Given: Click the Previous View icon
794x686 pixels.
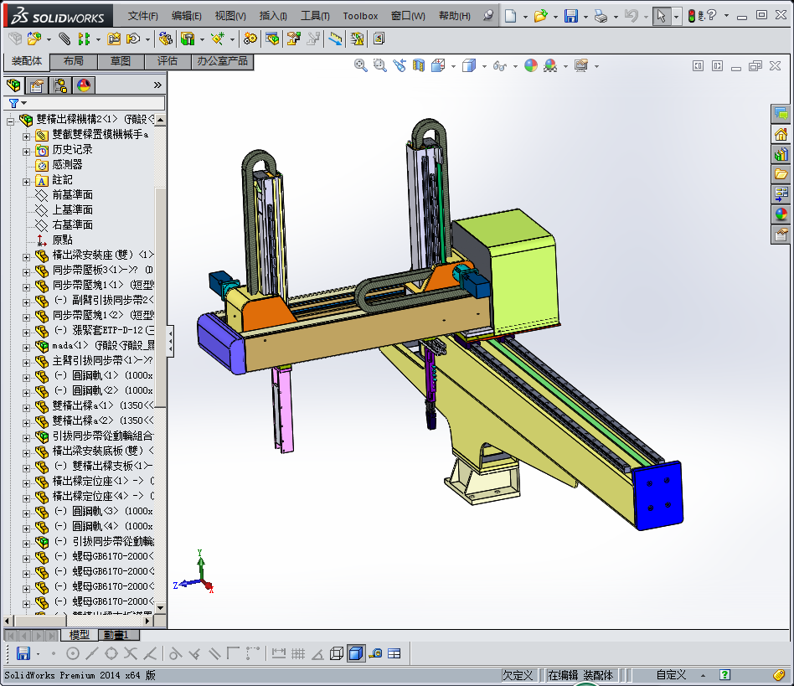Looking at the screenshot, I should tap(399, 65).
